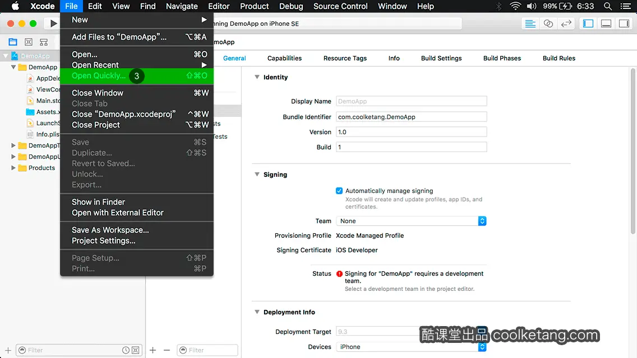Collapse the Deployment Info section
The width and height of the screenshot is (637, 358).
257,312
